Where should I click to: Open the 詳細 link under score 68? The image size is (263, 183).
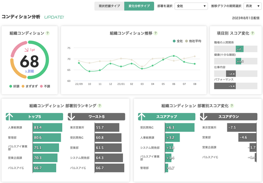pos(29,71)
